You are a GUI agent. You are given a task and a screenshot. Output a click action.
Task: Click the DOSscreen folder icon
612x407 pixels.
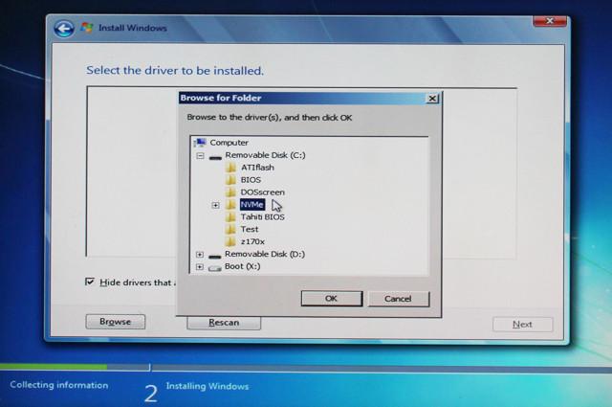click(230, 192)
